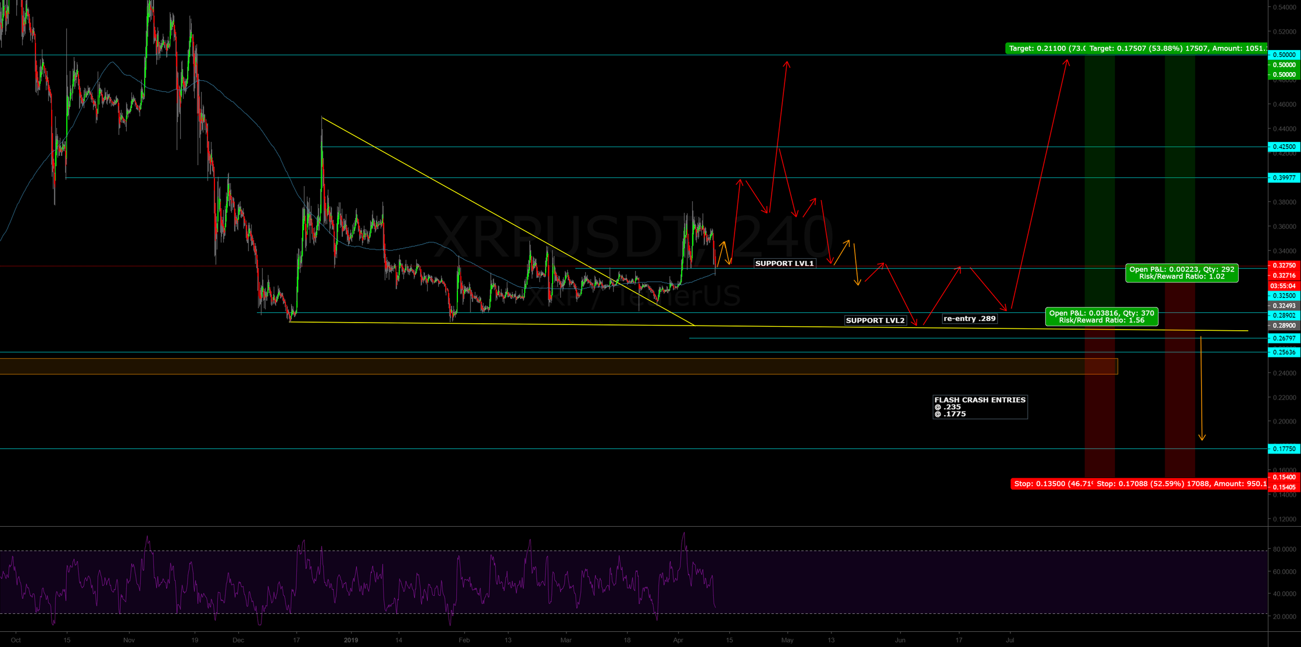Select the 0.17750 price axis label

1283,449
